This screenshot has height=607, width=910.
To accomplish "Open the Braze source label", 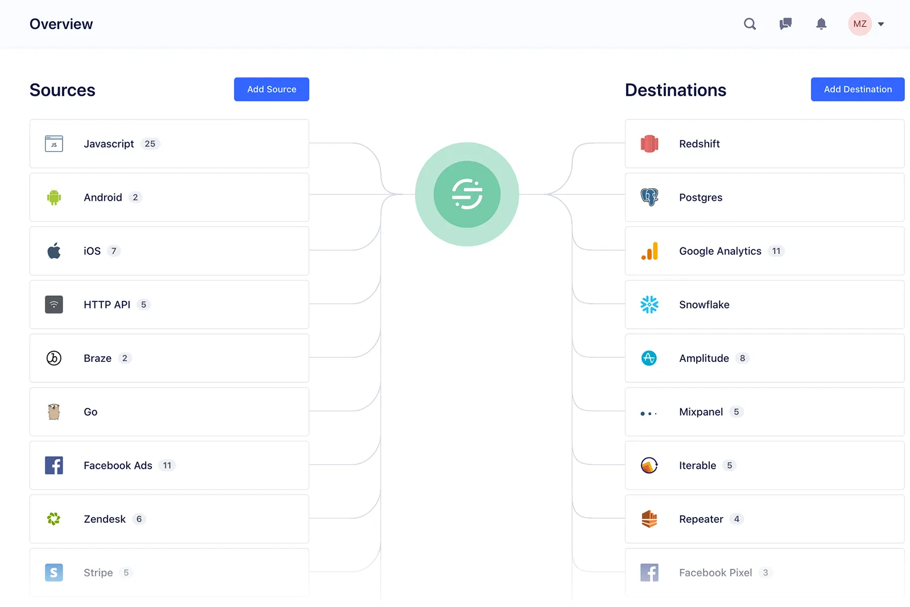I will [x=98, y=358].
